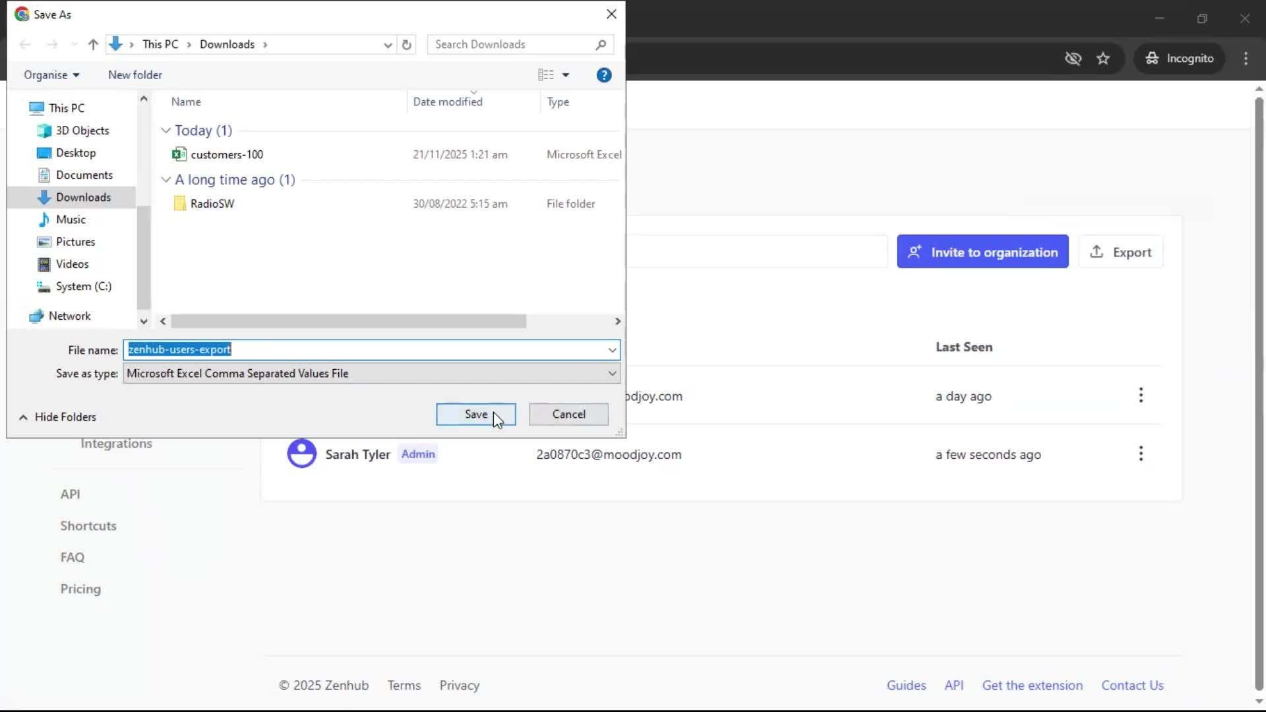
Task: Open the file name history dropdown
Action: coord(612,349)
